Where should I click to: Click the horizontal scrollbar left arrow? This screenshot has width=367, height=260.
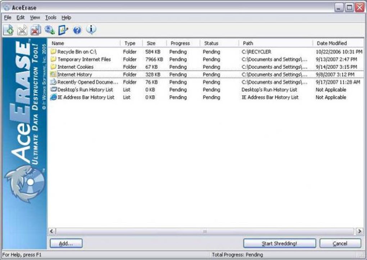tap(52, 231)
